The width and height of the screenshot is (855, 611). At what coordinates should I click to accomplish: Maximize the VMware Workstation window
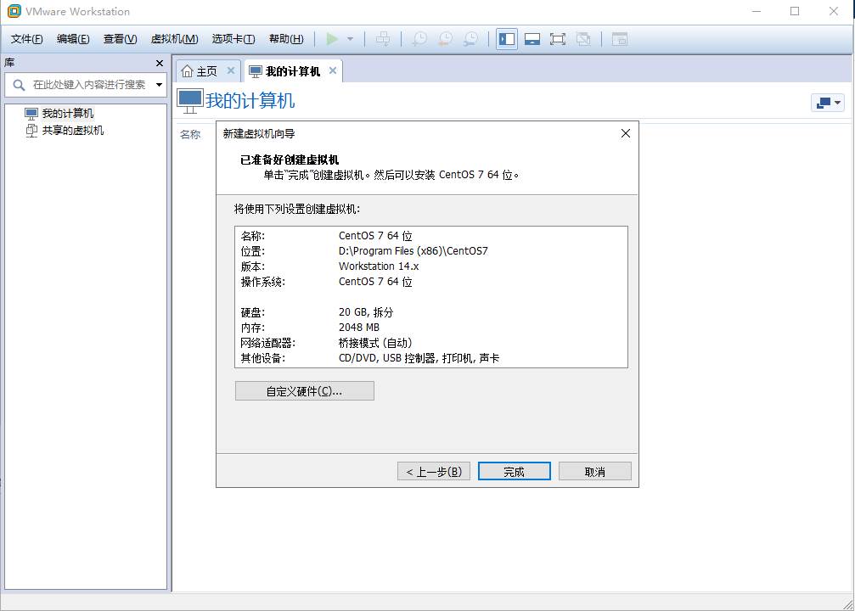[x=795, y=11]
